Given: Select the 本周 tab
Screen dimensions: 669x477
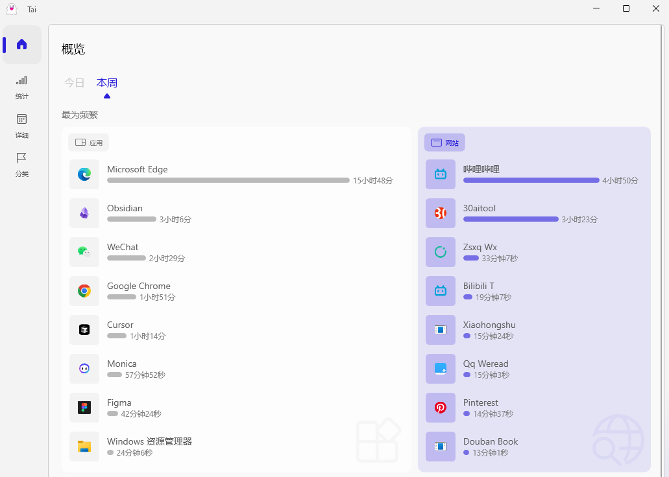Looking at the screenshot, I should [107, 83].
